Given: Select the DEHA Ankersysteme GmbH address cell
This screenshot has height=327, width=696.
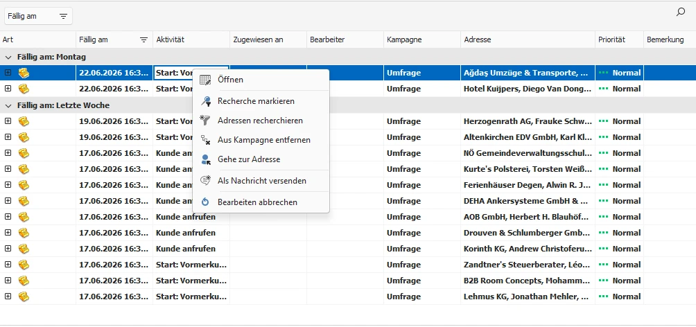Looking at the screenshot, I should (x=528, y=201).
